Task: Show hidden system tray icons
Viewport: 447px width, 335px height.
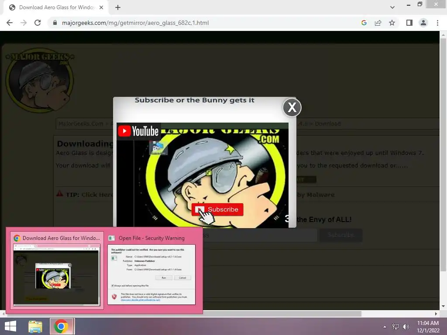Action: 385,327
